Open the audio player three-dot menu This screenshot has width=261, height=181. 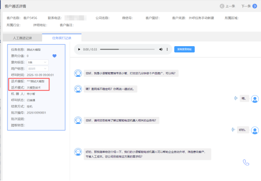(167, 49)
